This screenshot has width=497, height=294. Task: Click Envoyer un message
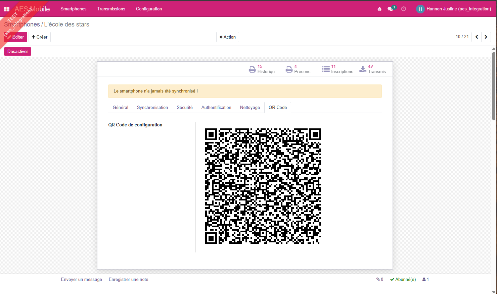(x=81, y=280)
